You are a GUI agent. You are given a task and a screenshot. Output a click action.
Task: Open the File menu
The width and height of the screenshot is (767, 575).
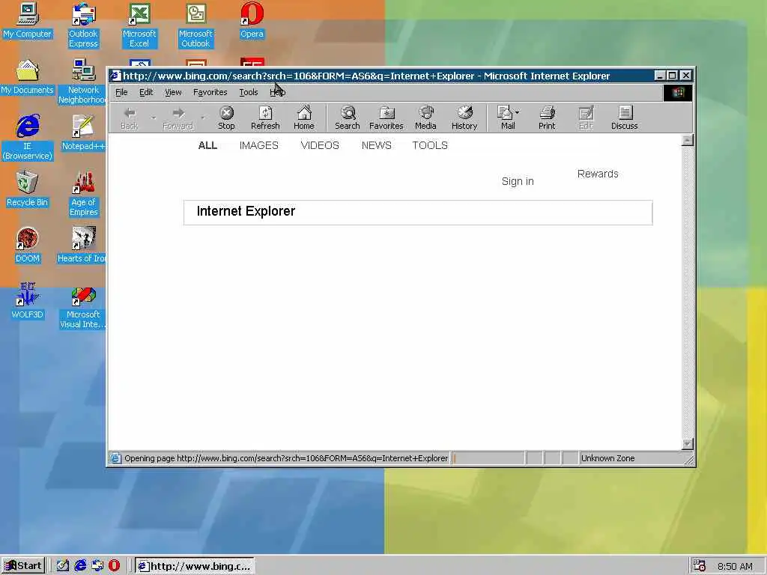121,92
